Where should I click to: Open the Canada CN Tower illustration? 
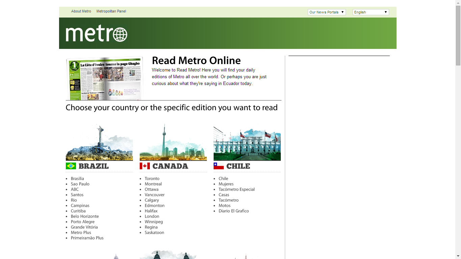173,142
